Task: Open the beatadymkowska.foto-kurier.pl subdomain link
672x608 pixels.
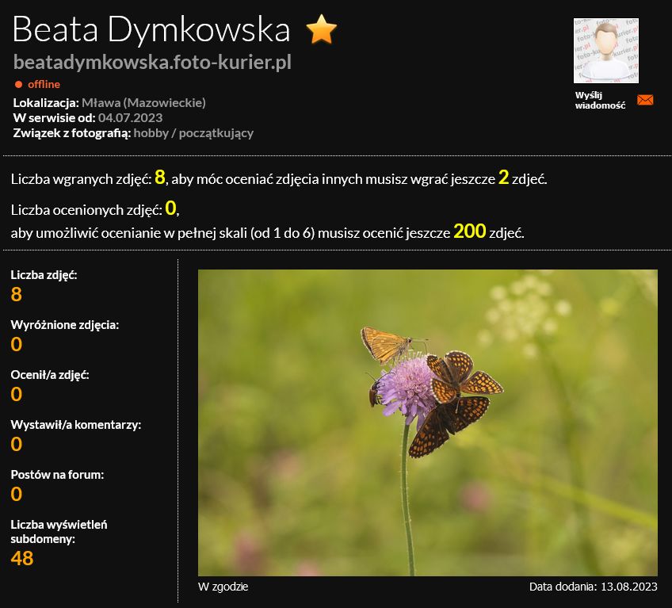Action: click(x=152, y=62)
